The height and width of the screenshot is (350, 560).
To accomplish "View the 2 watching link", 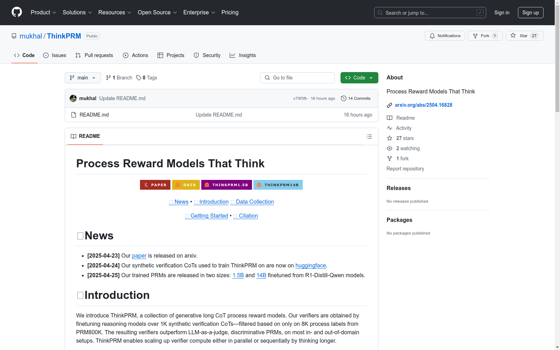I will click(x=403, y=148).
